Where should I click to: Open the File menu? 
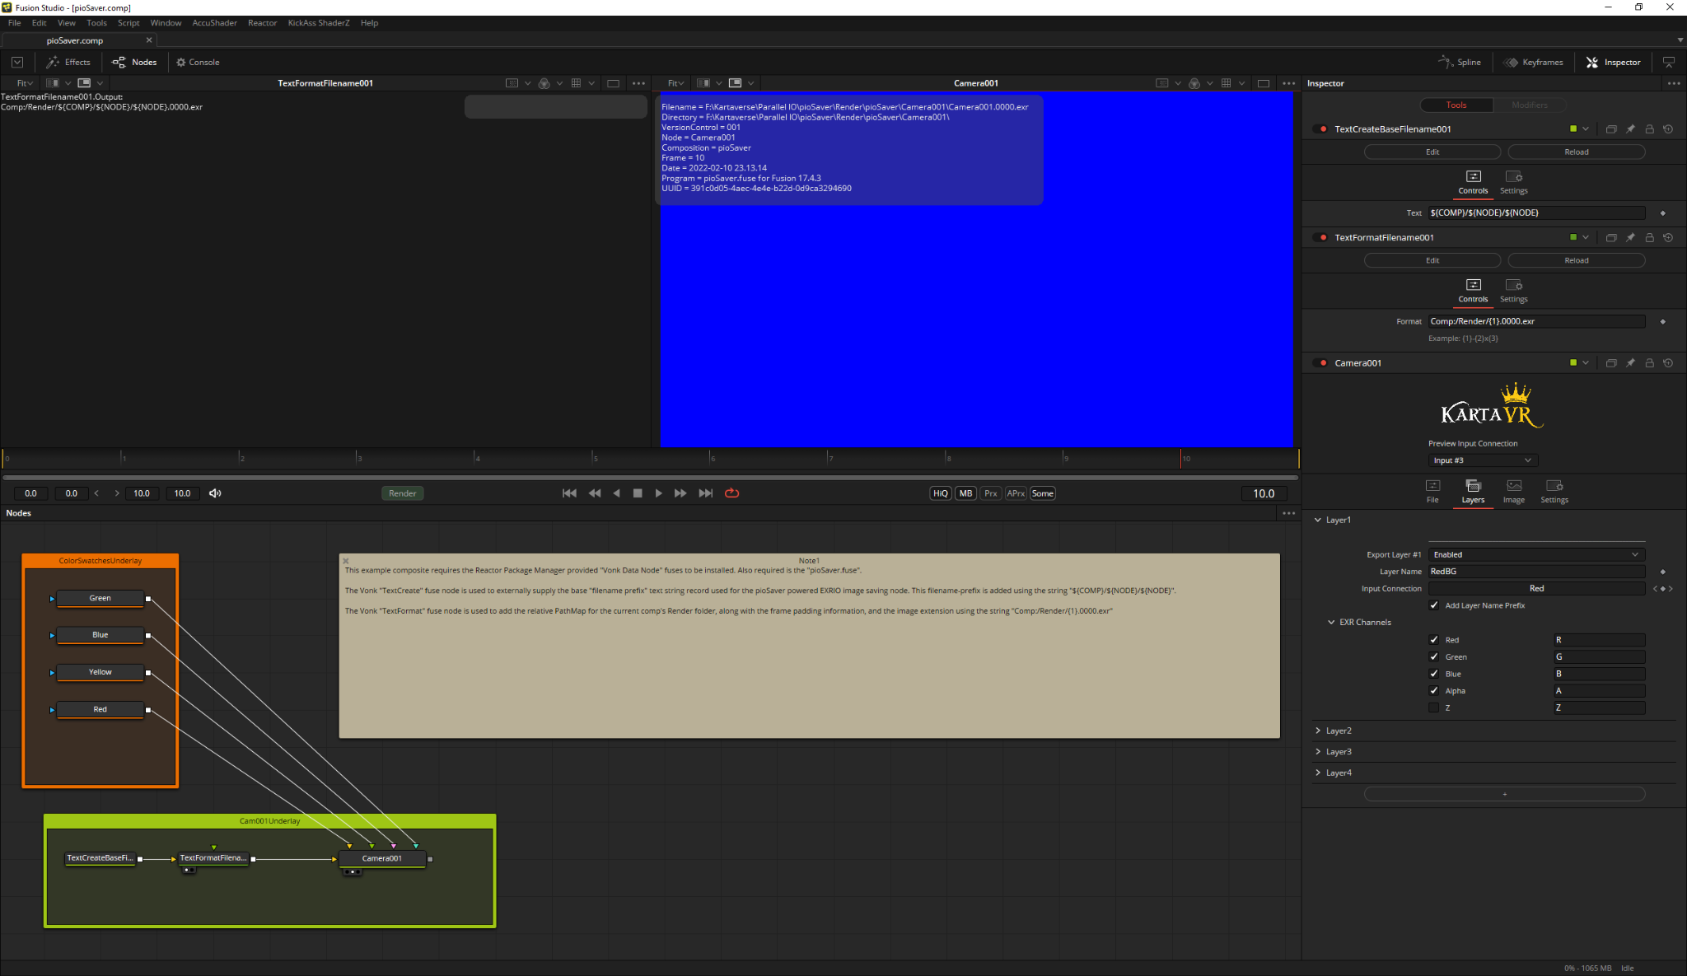point(14,23)
